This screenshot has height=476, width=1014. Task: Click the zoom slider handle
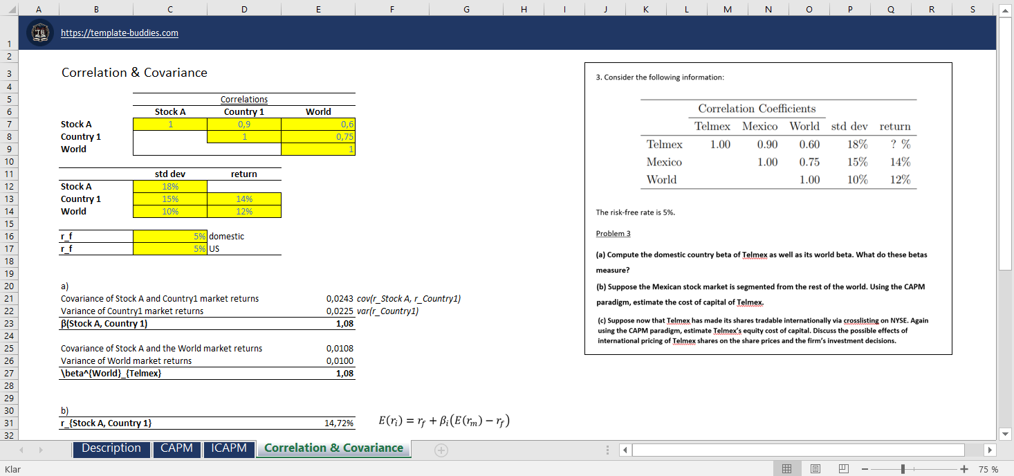[903, 469]
